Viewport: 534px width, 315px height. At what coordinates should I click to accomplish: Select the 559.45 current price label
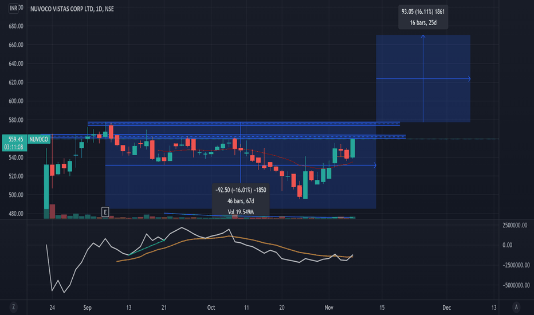15,139
